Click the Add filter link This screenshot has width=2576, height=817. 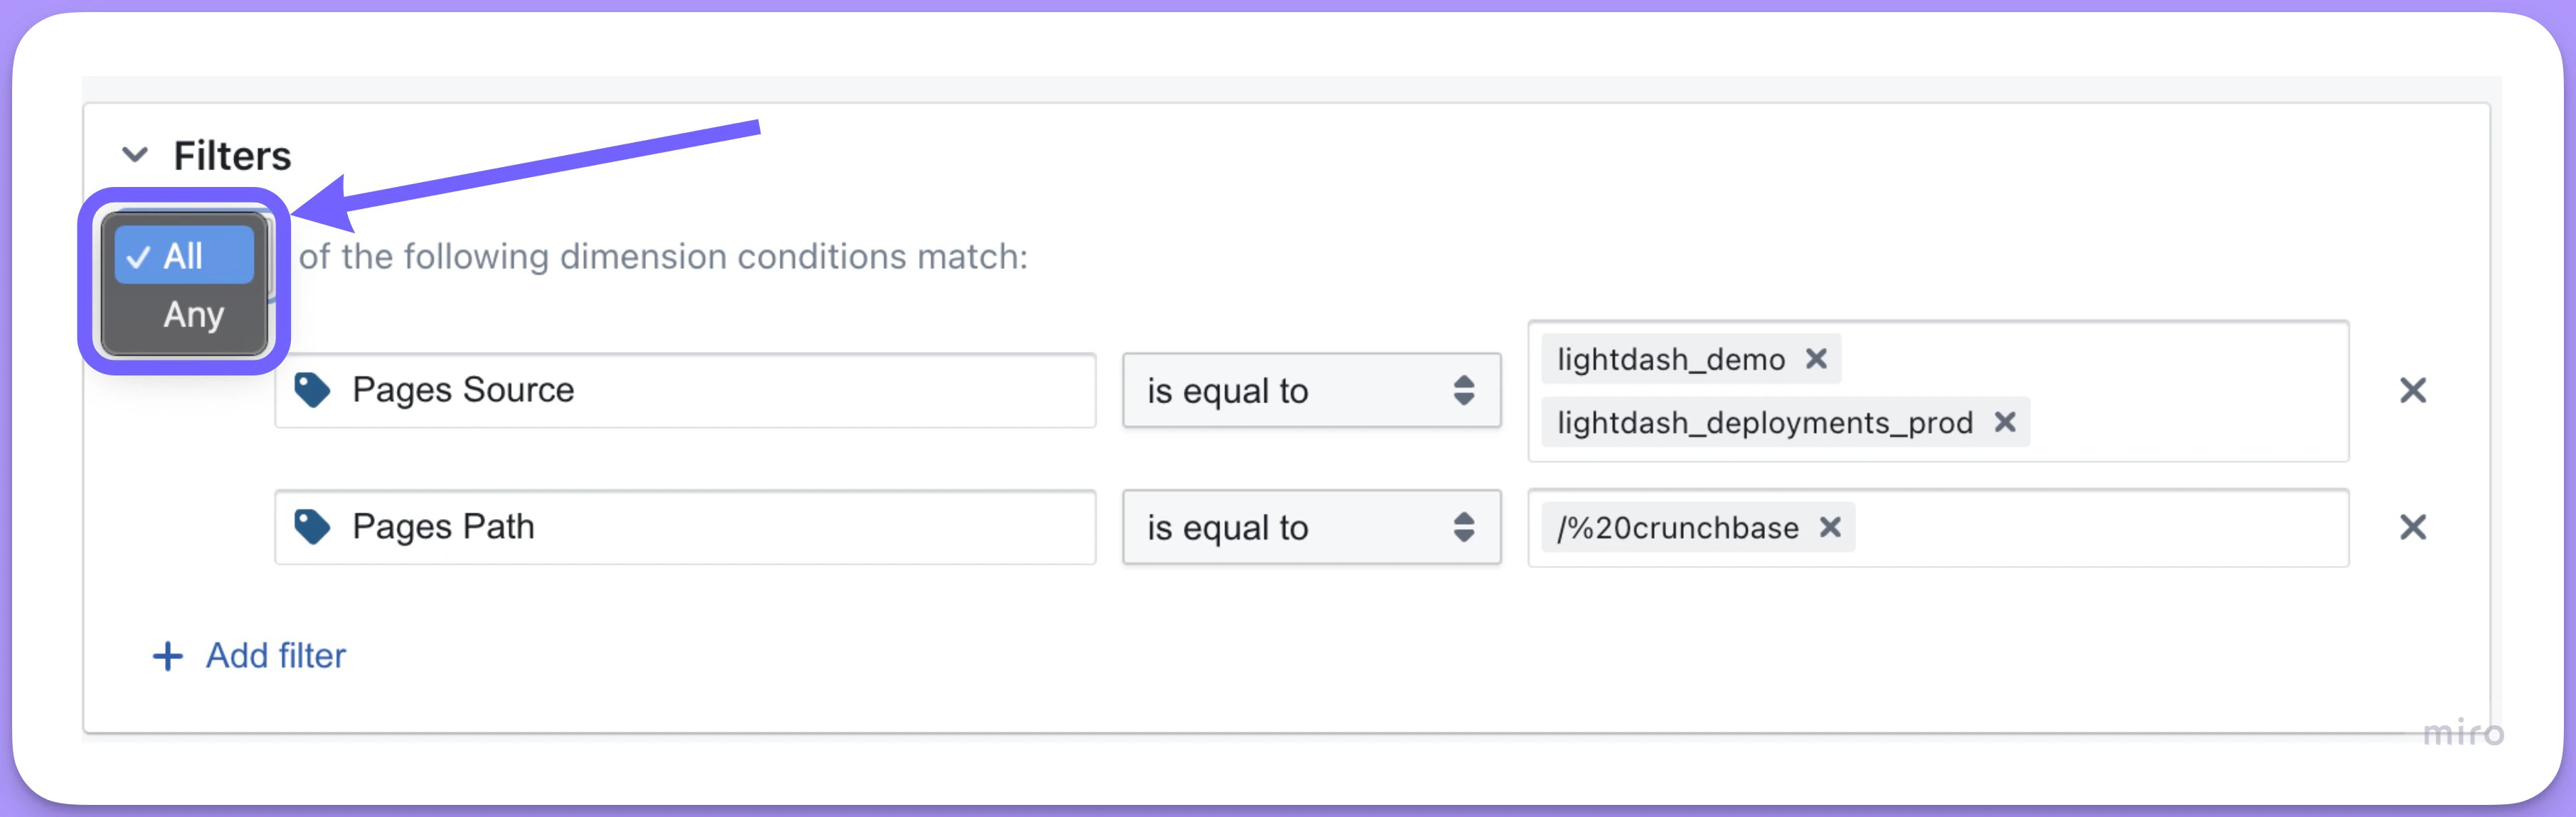[275, 656]
